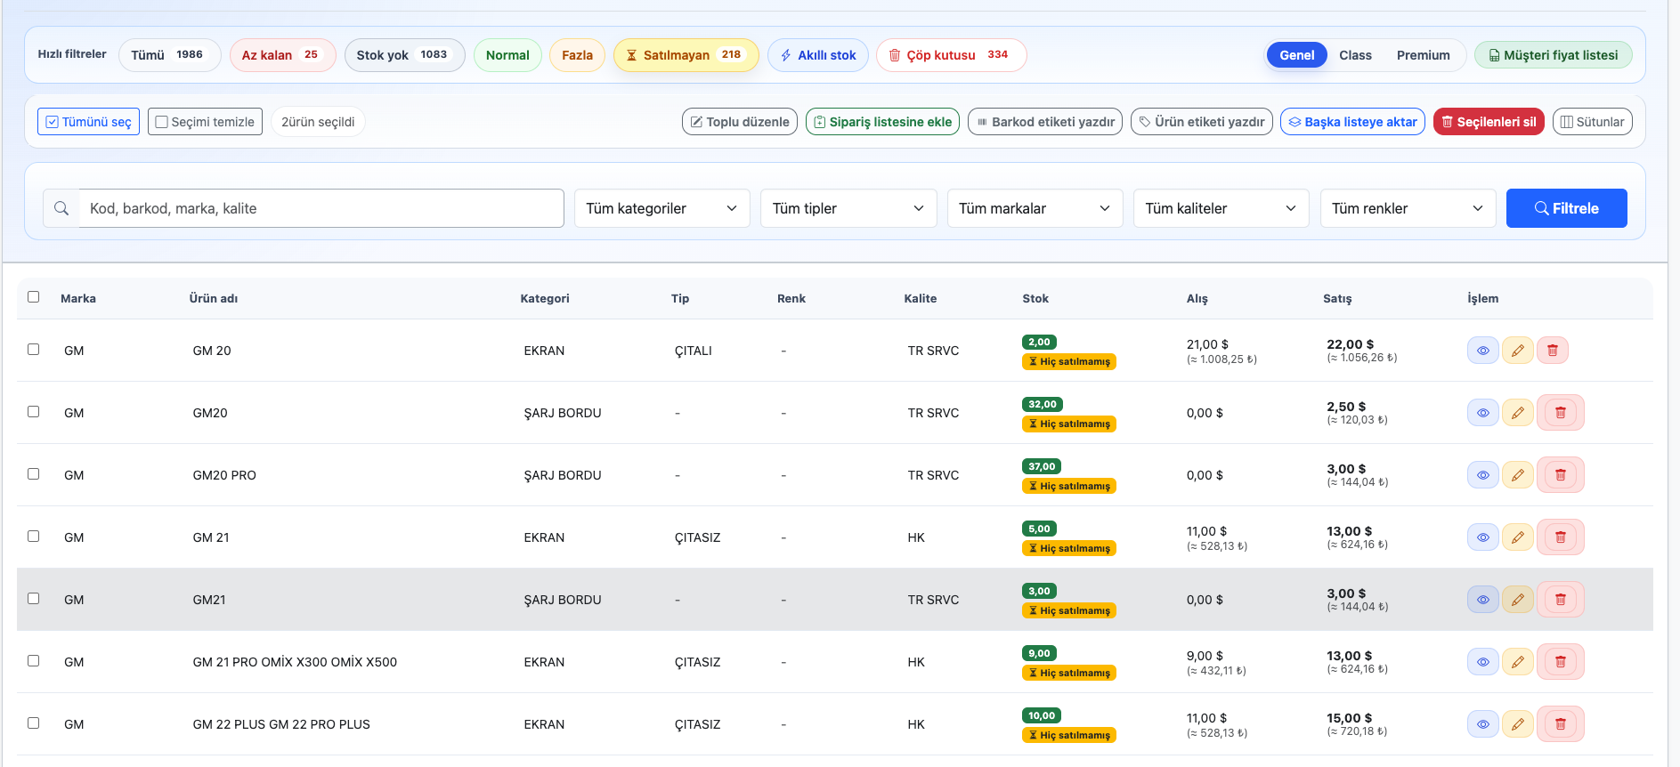Click Tümünü seç to select all

click(x=88, y=122)
